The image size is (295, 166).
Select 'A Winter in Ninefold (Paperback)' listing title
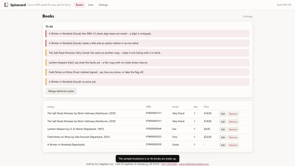[x=66, y=145]
